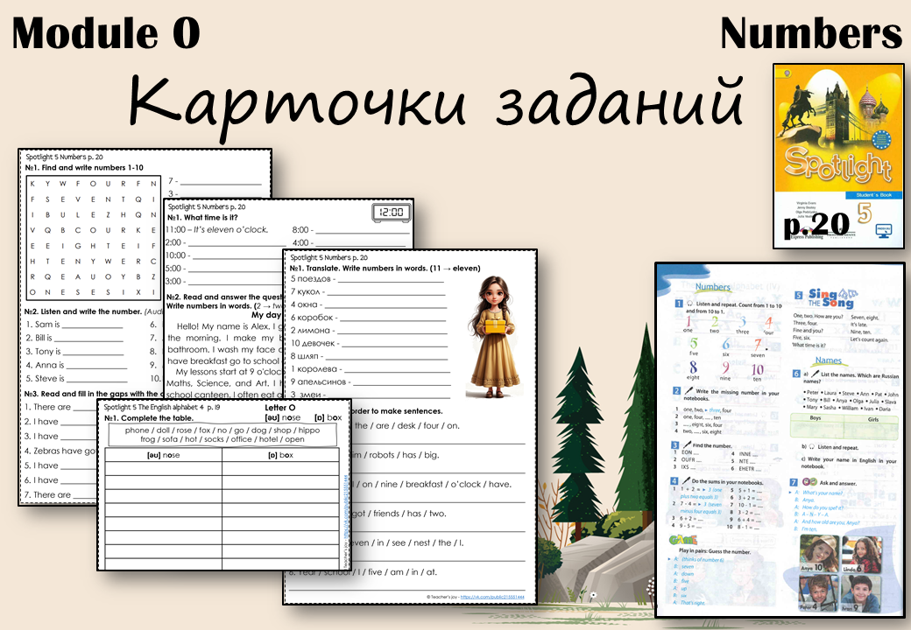Click the vk.com link on the worksheet footer

coord(492,597)
